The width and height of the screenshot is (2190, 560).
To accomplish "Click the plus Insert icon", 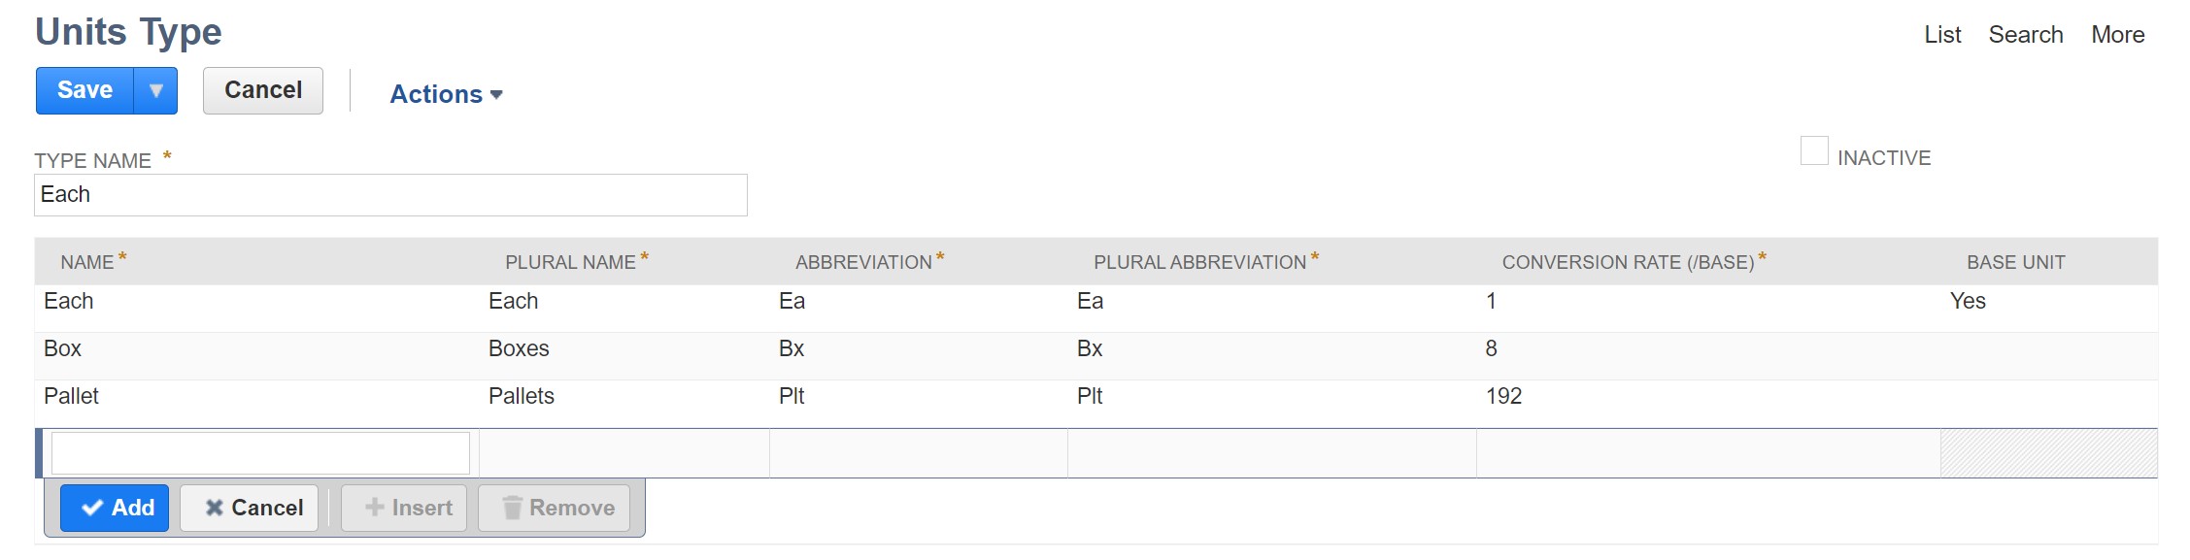I will point(374,507).
